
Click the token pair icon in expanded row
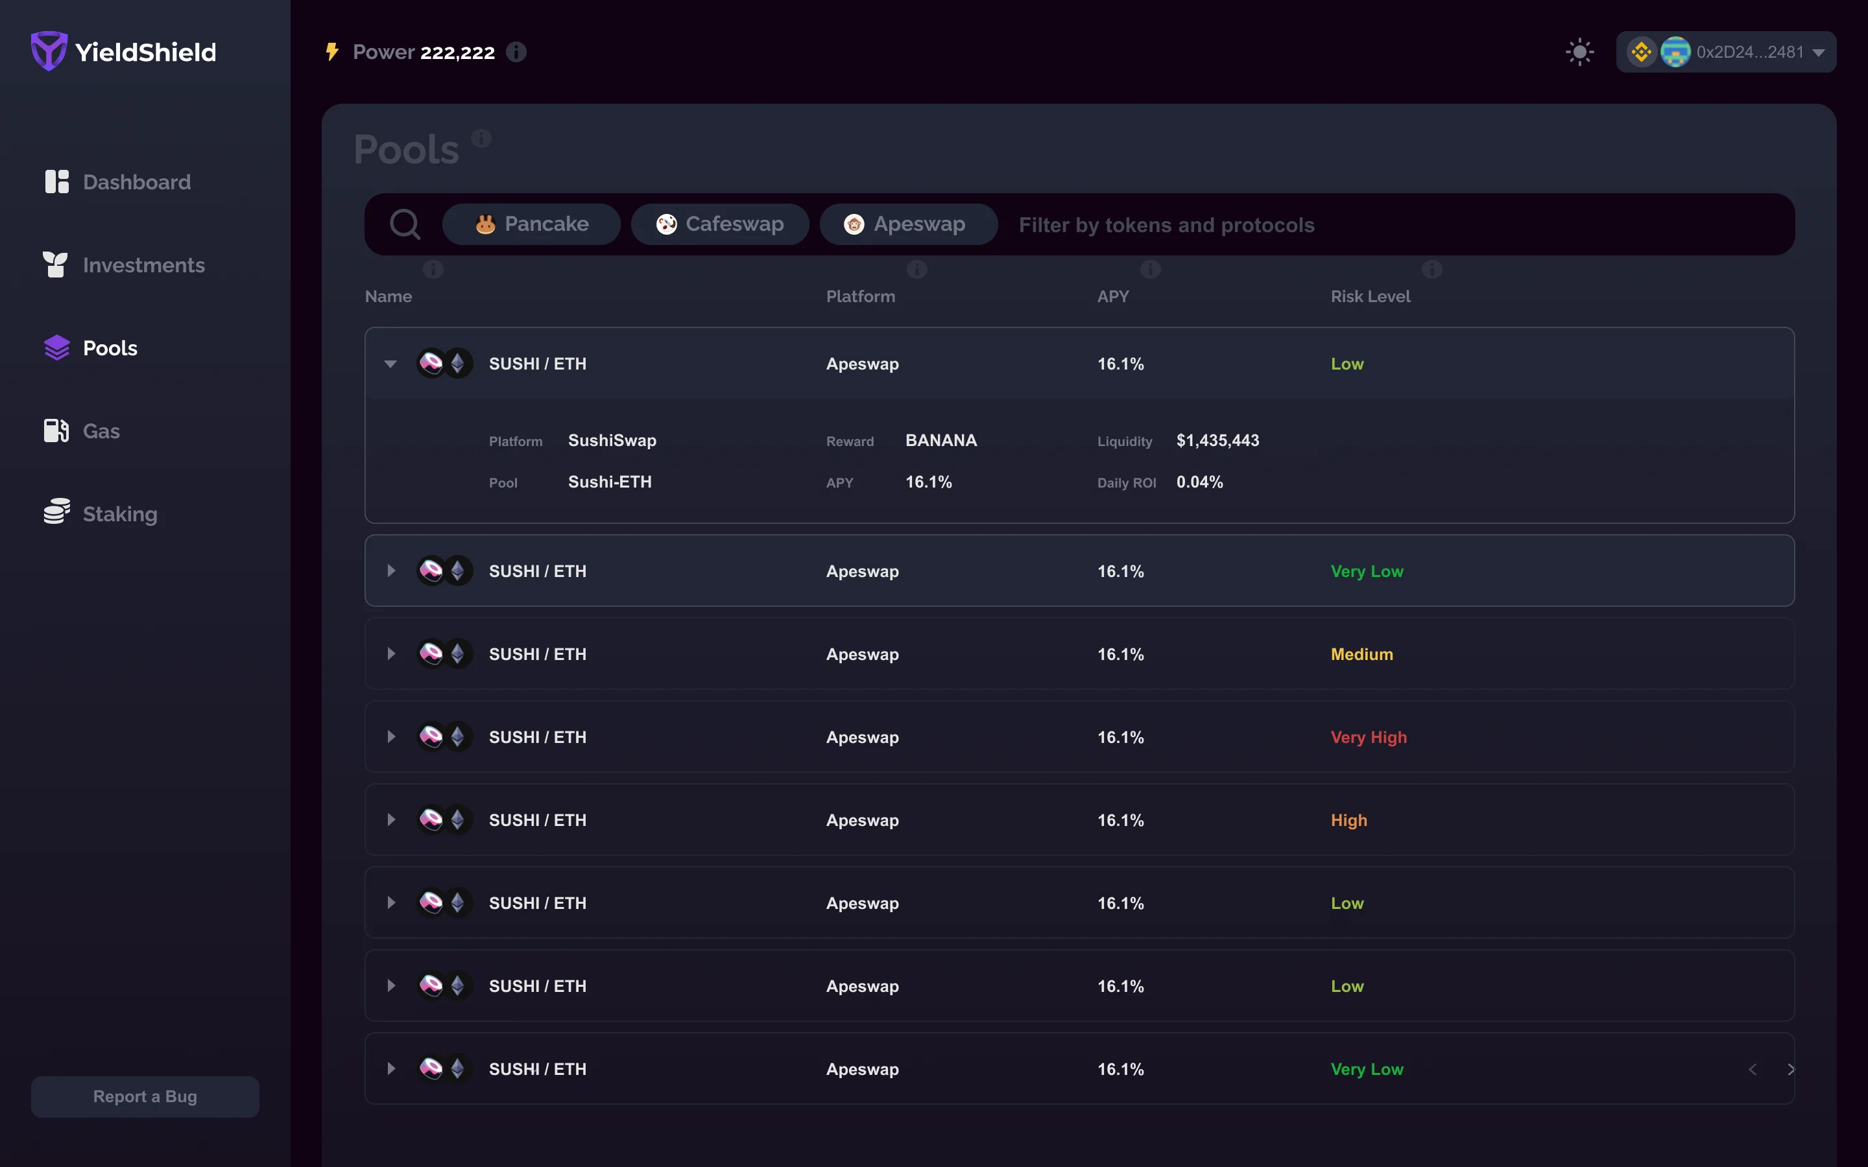pyautogui.click(x=444, y=364)
